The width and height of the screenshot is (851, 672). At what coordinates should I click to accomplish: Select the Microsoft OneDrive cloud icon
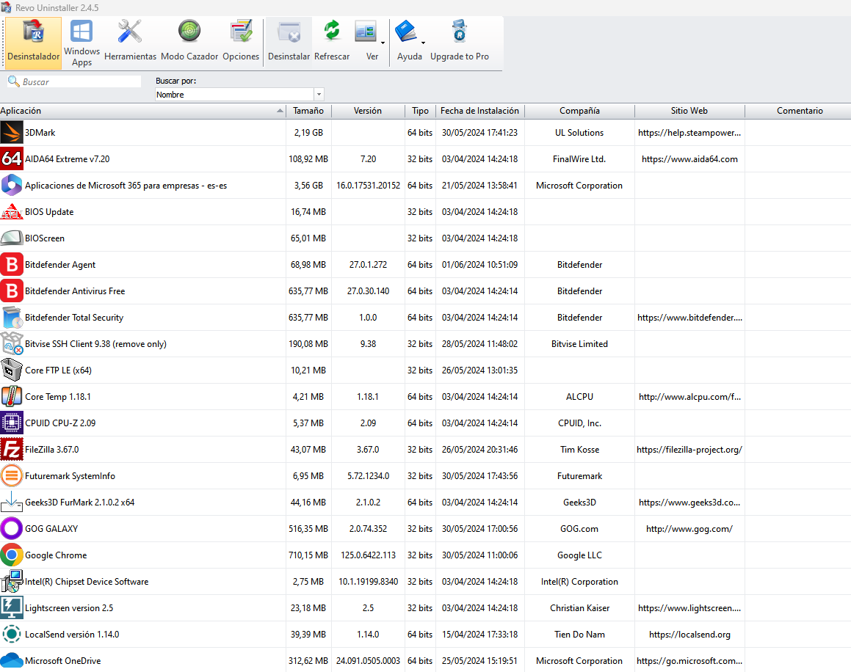pos(12,660)
